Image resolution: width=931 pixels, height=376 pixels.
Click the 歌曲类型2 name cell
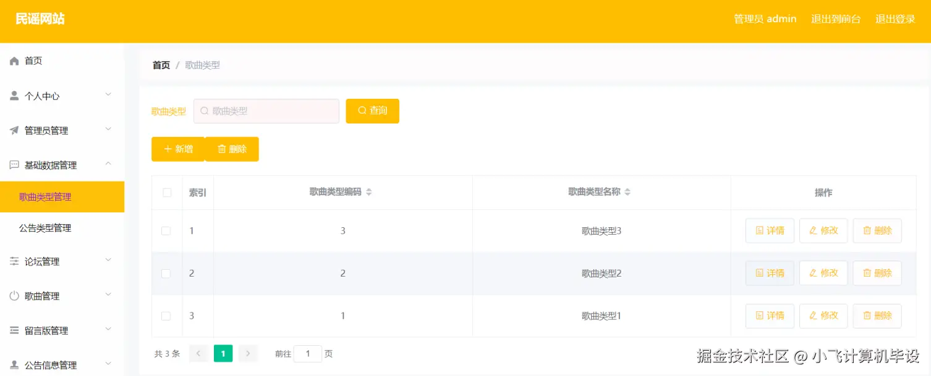[x=602, y=274]
